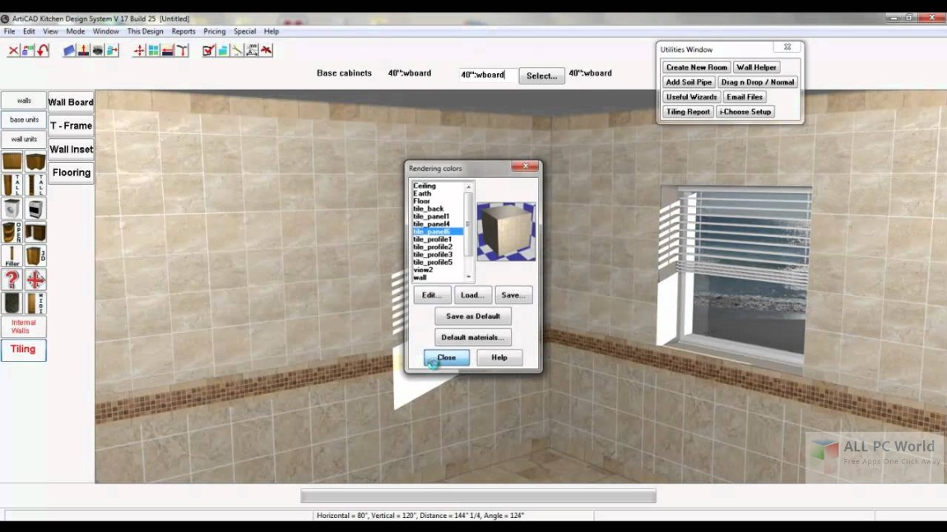
Task: Click the Y-shaped split arrow toolbar icon
Action: coord(183,51)
